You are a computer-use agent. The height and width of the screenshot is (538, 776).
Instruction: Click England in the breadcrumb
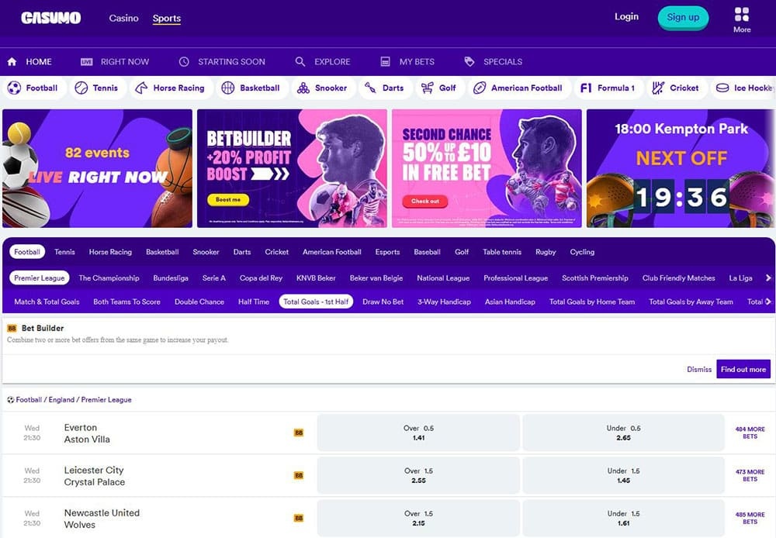(61, 399)
